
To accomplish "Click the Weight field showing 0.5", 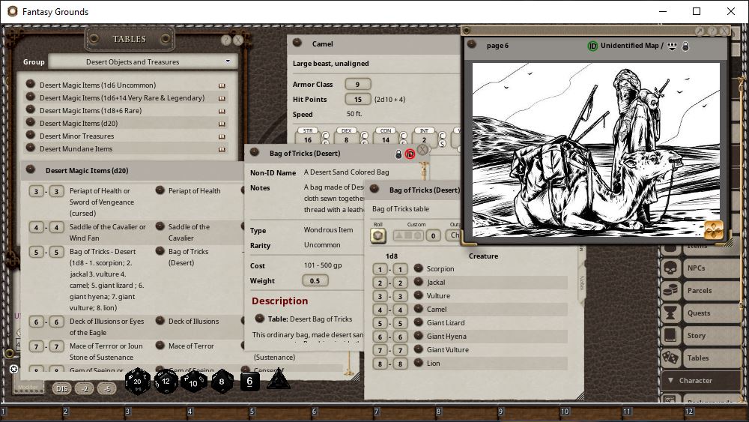I will point(315,280).
